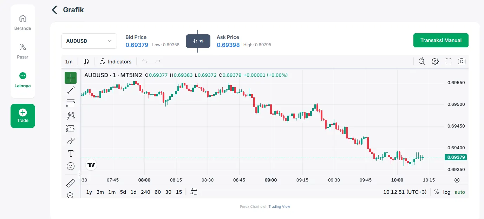The height and width of the screenshot is (219, 484).
Task: Select the text annotation tool
Action: [71, 153]
